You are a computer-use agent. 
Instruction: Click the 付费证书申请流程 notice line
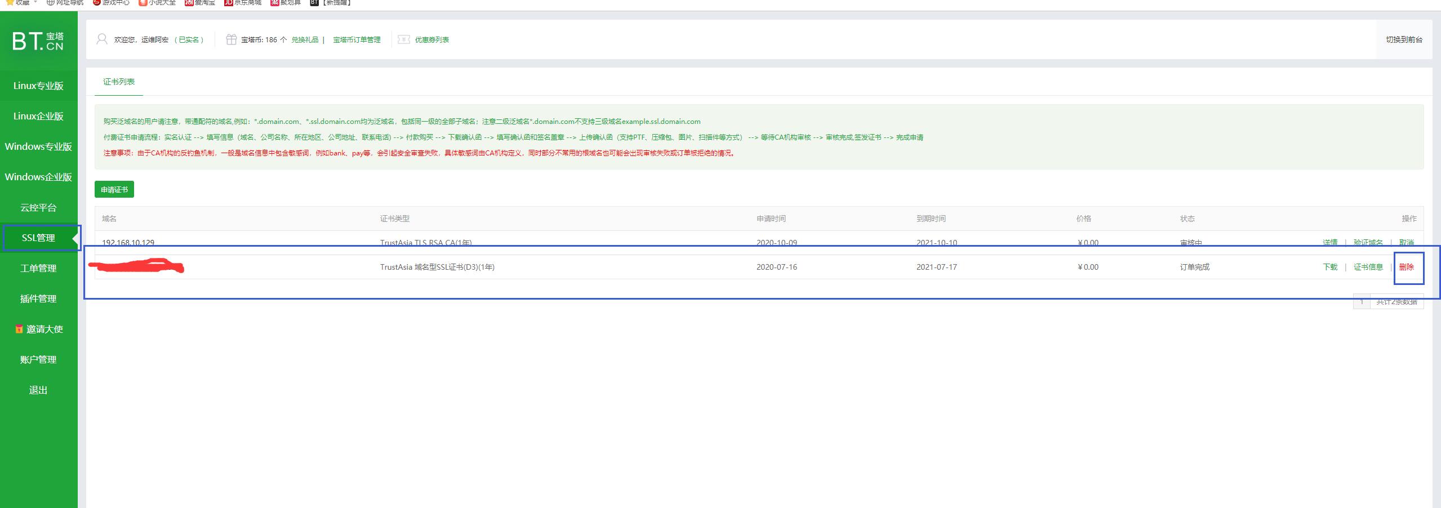pyautogui.click(x=513, y=137)
